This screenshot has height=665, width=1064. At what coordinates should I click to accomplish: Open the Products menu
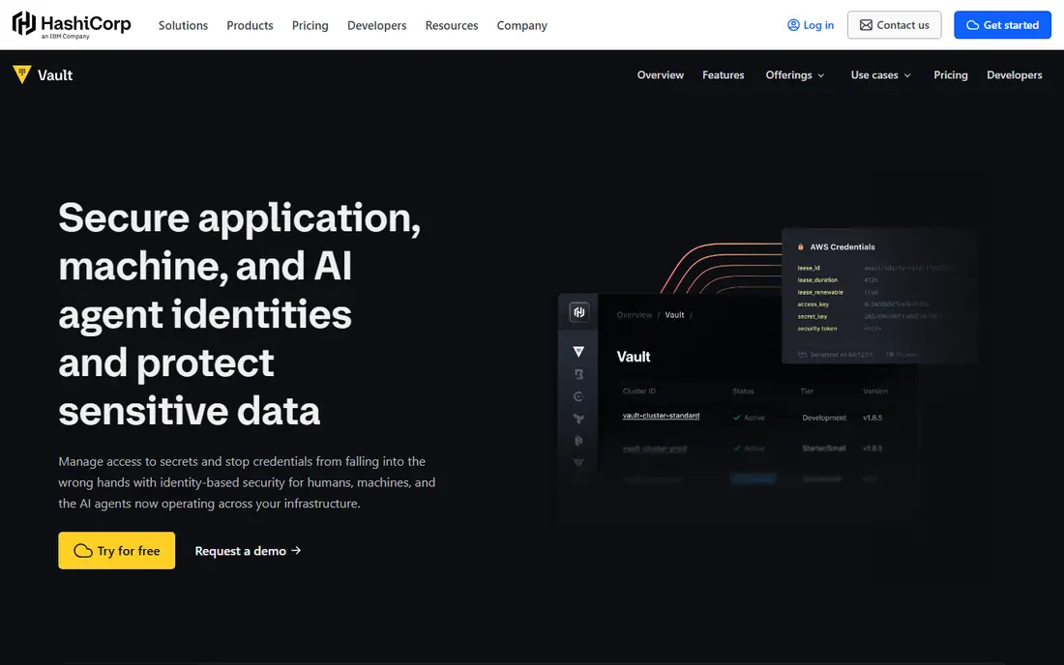tap(250, 25)
